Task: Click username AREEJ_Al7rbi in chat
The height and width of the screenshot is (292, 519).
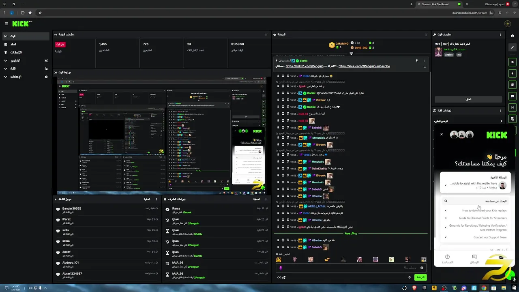Action: pyautogui.click(x=317, y=206)
